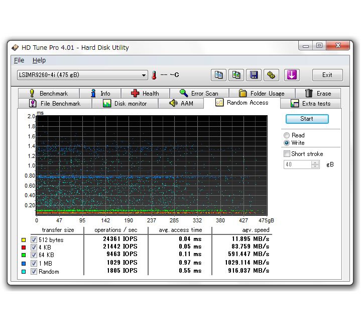Click the copy info to clipboard icon
The image size is (361, 327).
[218, 75]
